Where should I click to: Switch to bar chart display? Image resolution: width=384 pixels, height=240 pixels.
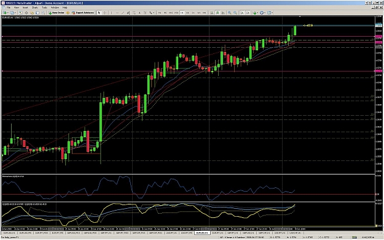(x=212, y=13)
